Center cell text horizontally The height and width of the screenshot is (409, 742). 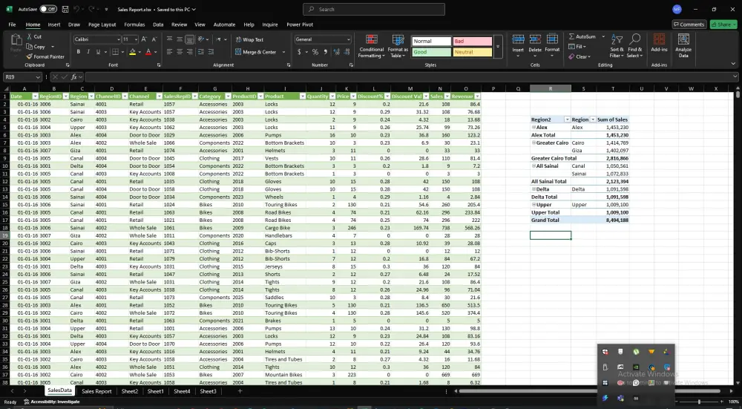point(180,52)
